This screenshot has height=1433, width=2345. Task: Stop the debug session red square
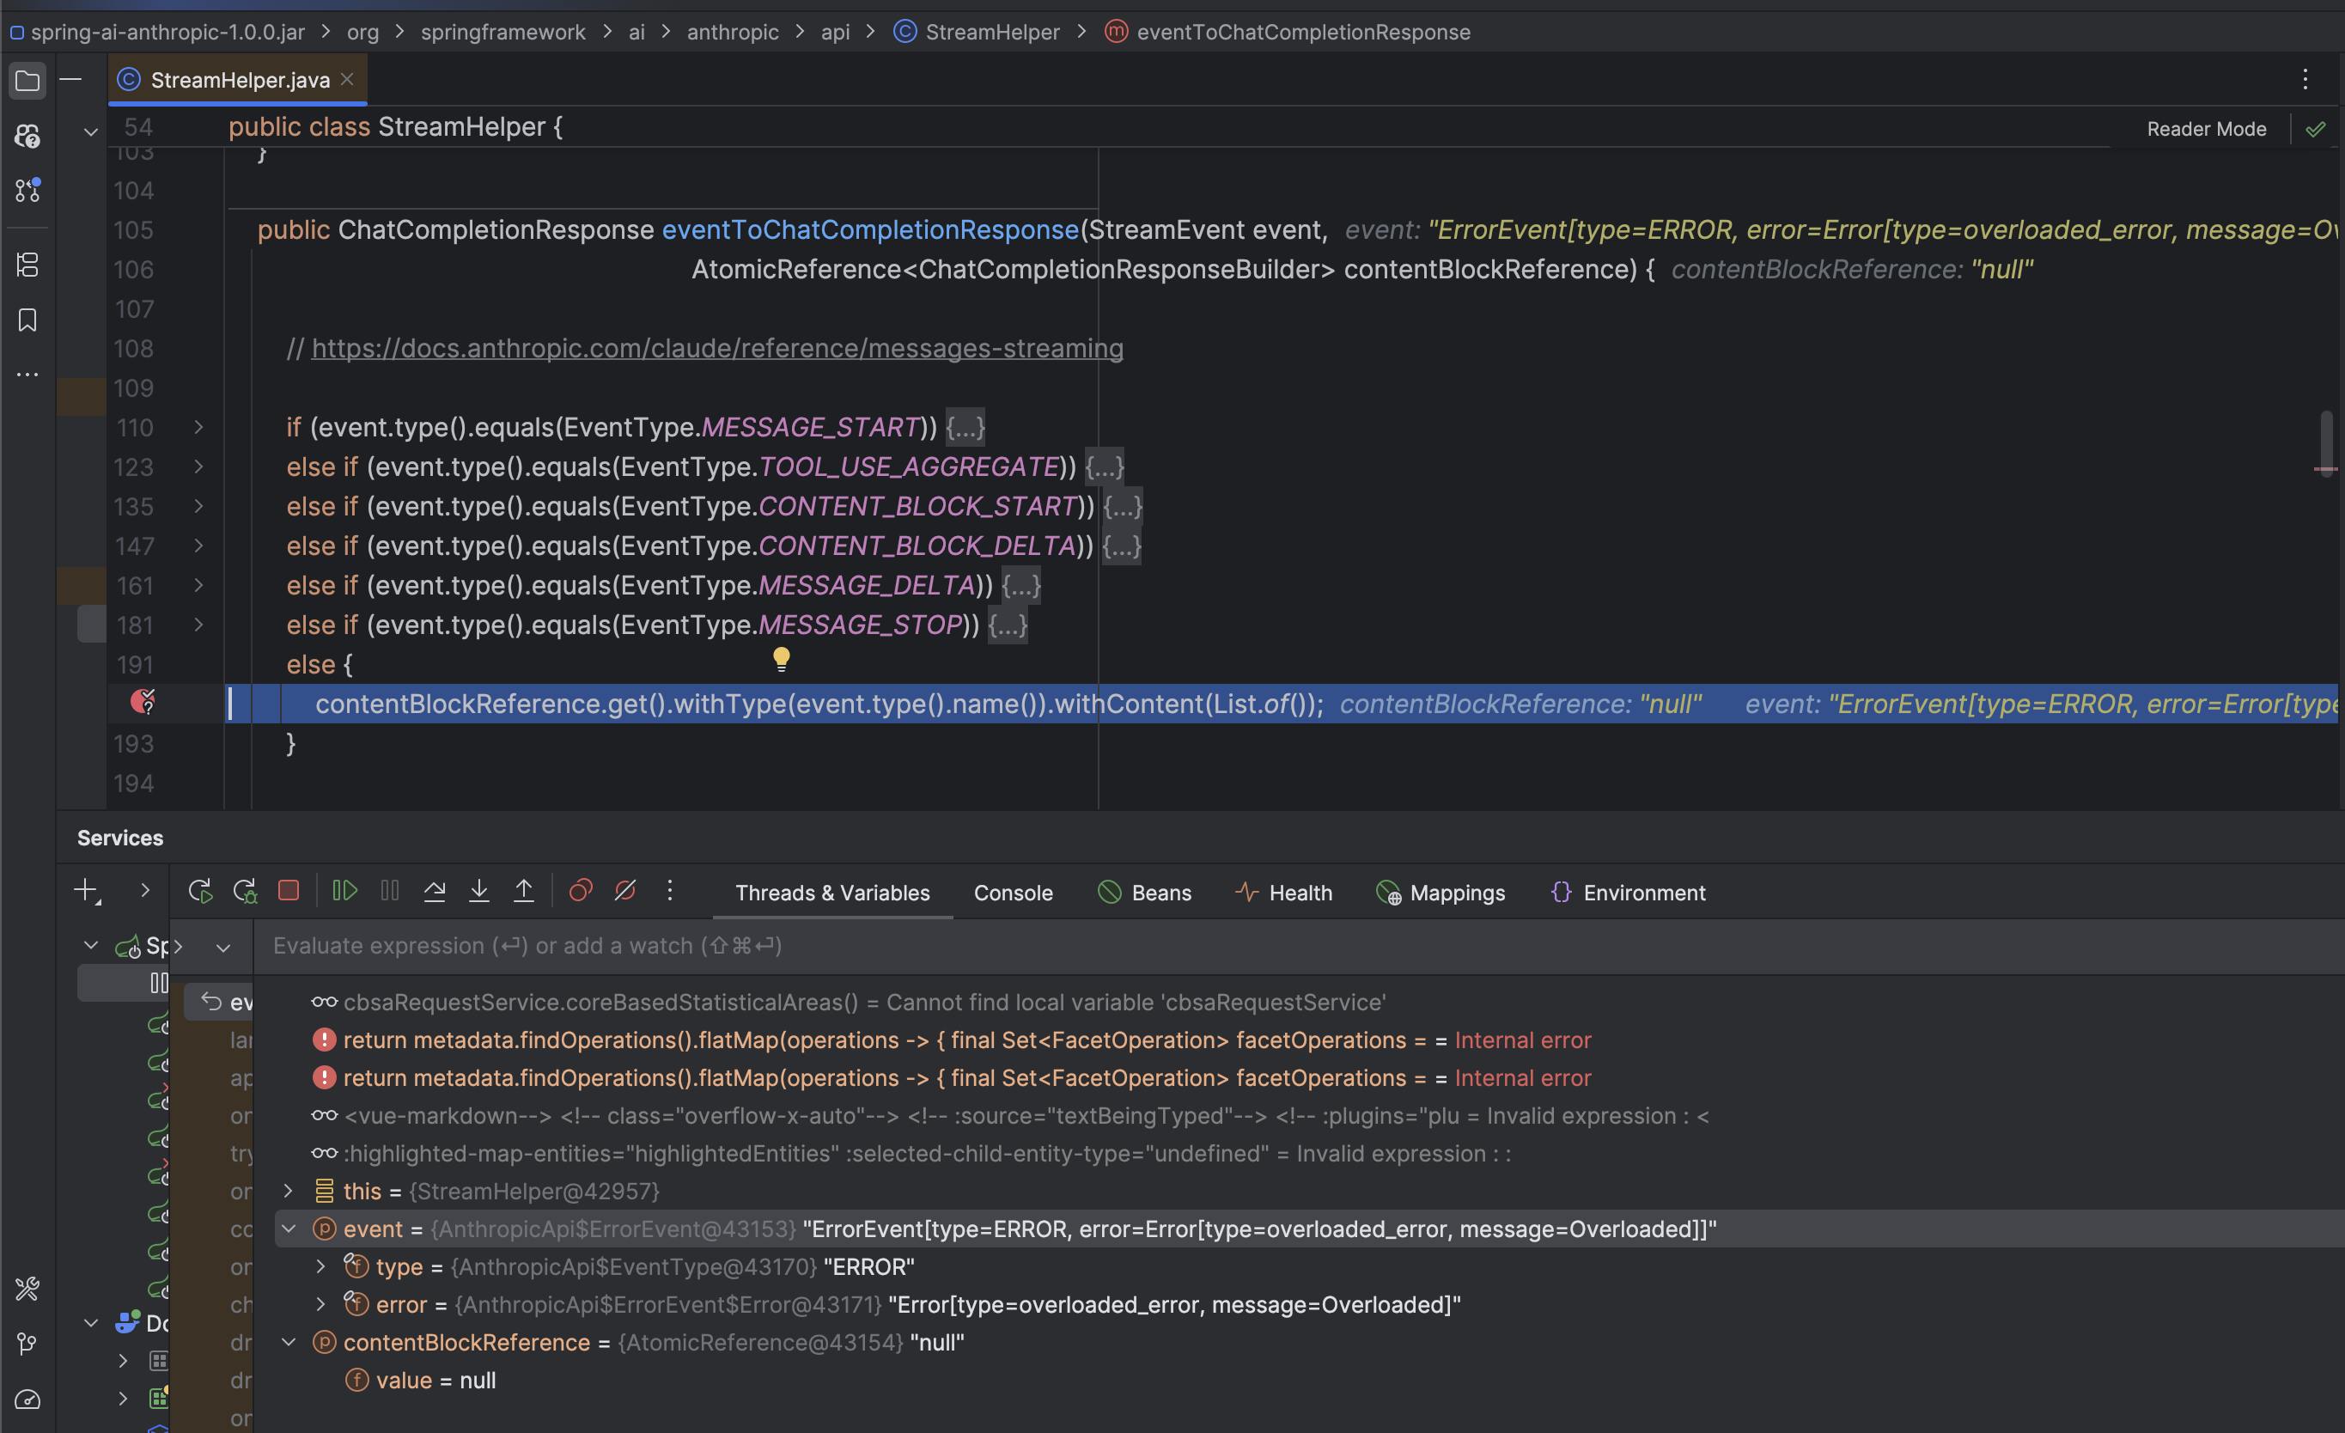[x=289, y=890]
